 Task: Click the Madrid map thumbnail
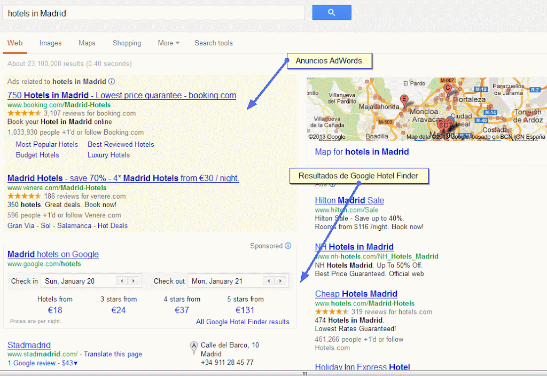(427, 109)
